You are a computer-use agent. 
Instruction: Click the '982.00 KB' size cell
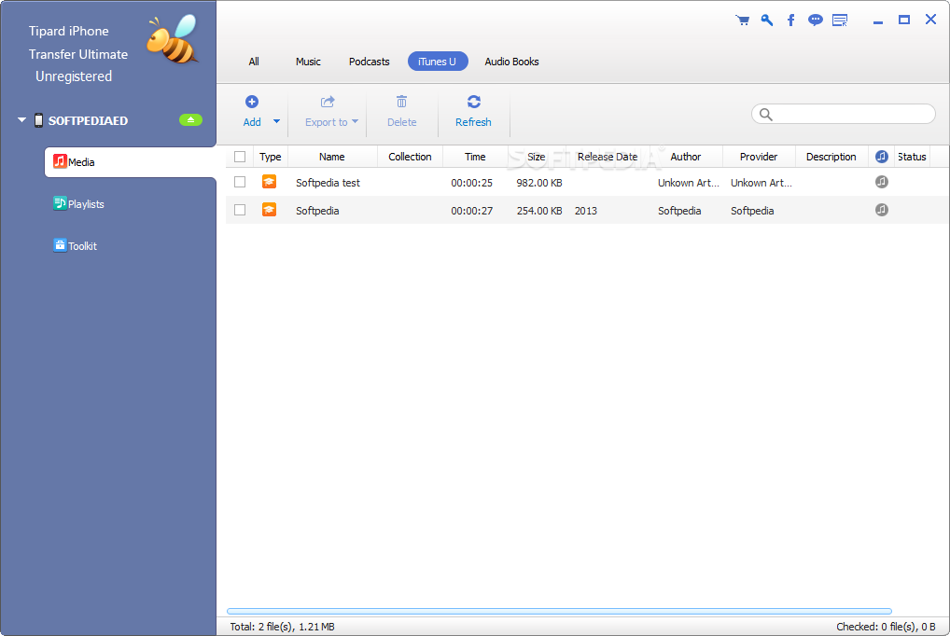(x=539, y=183)
